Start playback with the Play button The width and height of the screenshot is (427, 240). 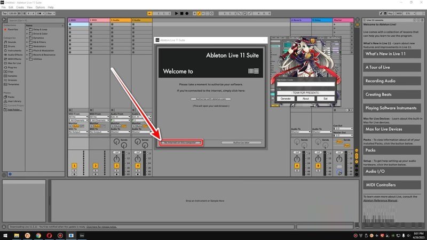(176, 13)
